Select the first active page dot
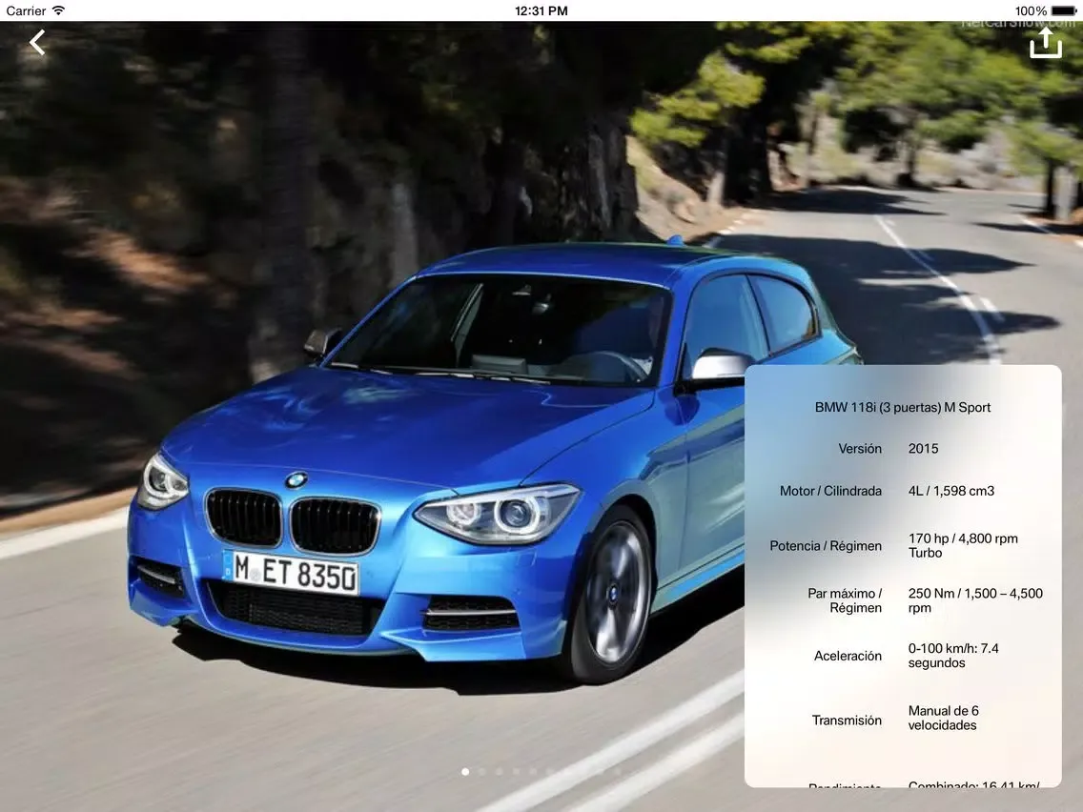 click(465, 772)
